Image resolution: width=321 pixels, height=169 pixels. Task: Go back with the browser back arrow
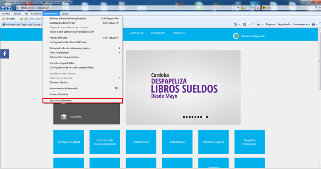[3, 8]
